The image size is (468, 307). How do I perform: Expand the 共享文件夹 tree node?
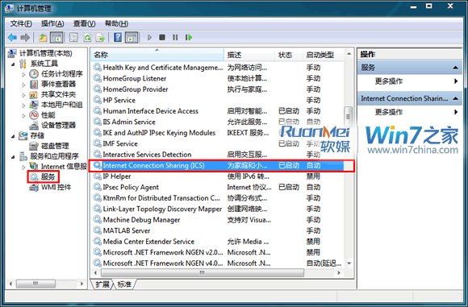(23, 95)
